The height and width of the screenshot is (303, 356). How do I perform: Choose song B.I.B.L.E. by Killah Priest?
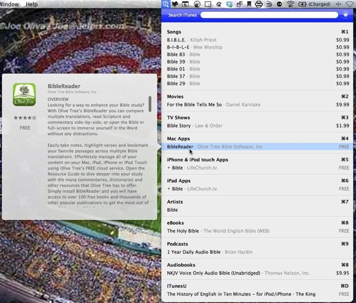click(x=258, y=40)
